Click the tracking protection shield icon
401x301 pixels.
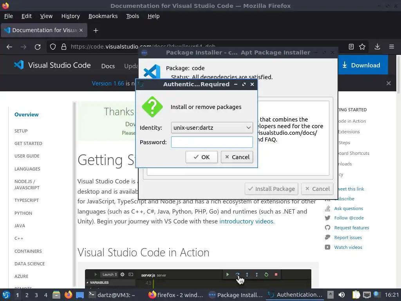click(x=53, y=47)
